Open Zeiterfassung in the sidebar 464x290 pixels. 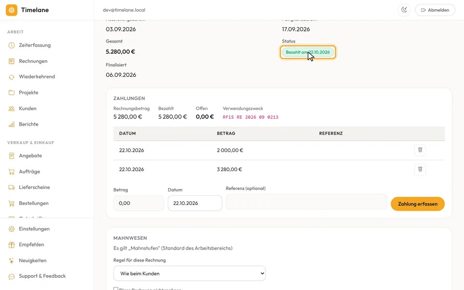click(x=35, y=45)
